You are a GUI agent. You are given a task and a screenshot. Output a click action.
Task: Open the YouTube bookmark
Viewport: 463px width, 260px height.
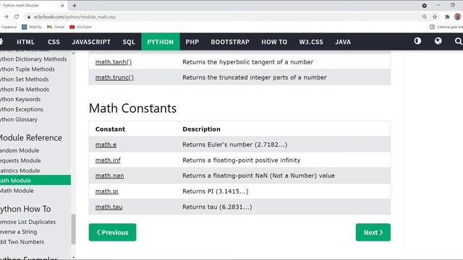click(80, 27)
